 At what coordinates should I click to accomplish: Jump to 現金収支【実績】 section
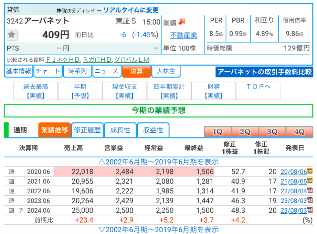(125, 91)
